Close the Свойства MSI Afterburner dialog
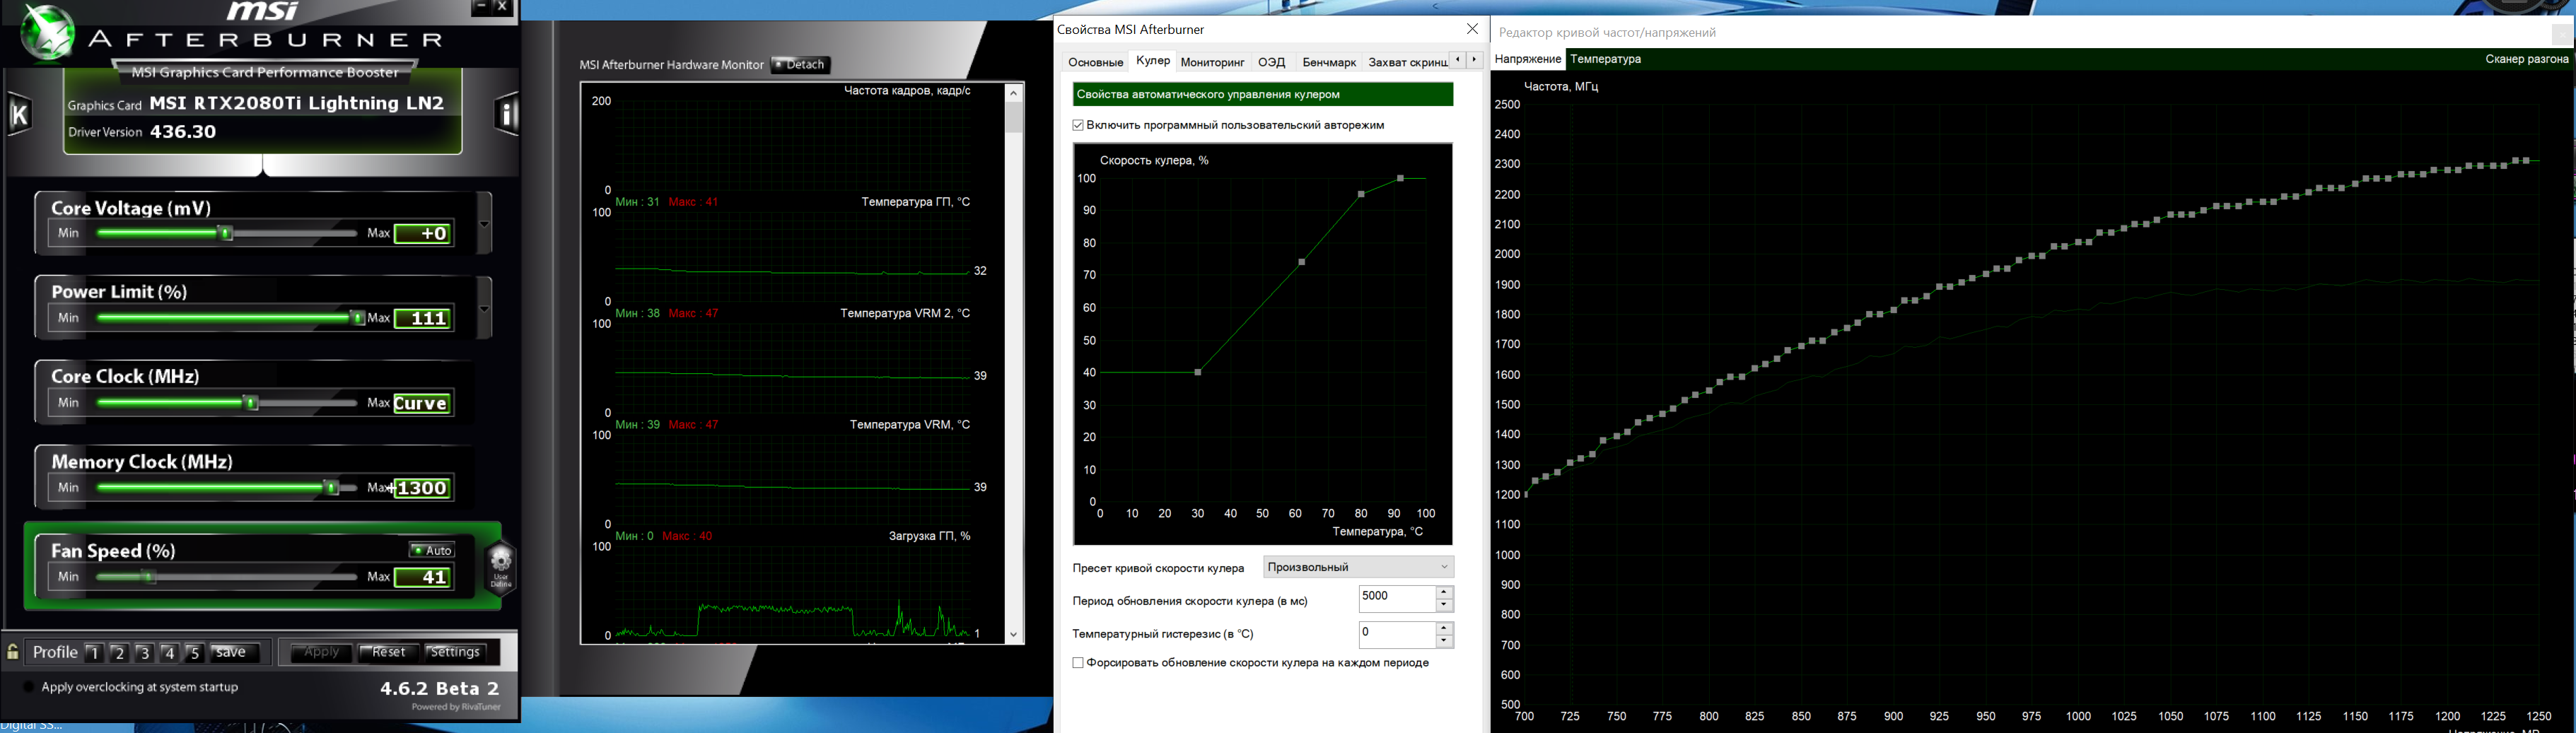This screenshot has width=2576, height=733. (x=1472, y=29)
